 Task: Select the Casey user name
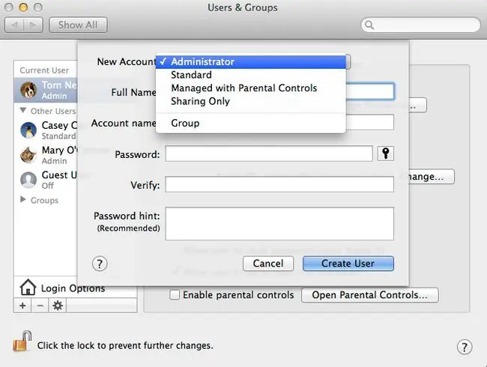click(59, 125)
